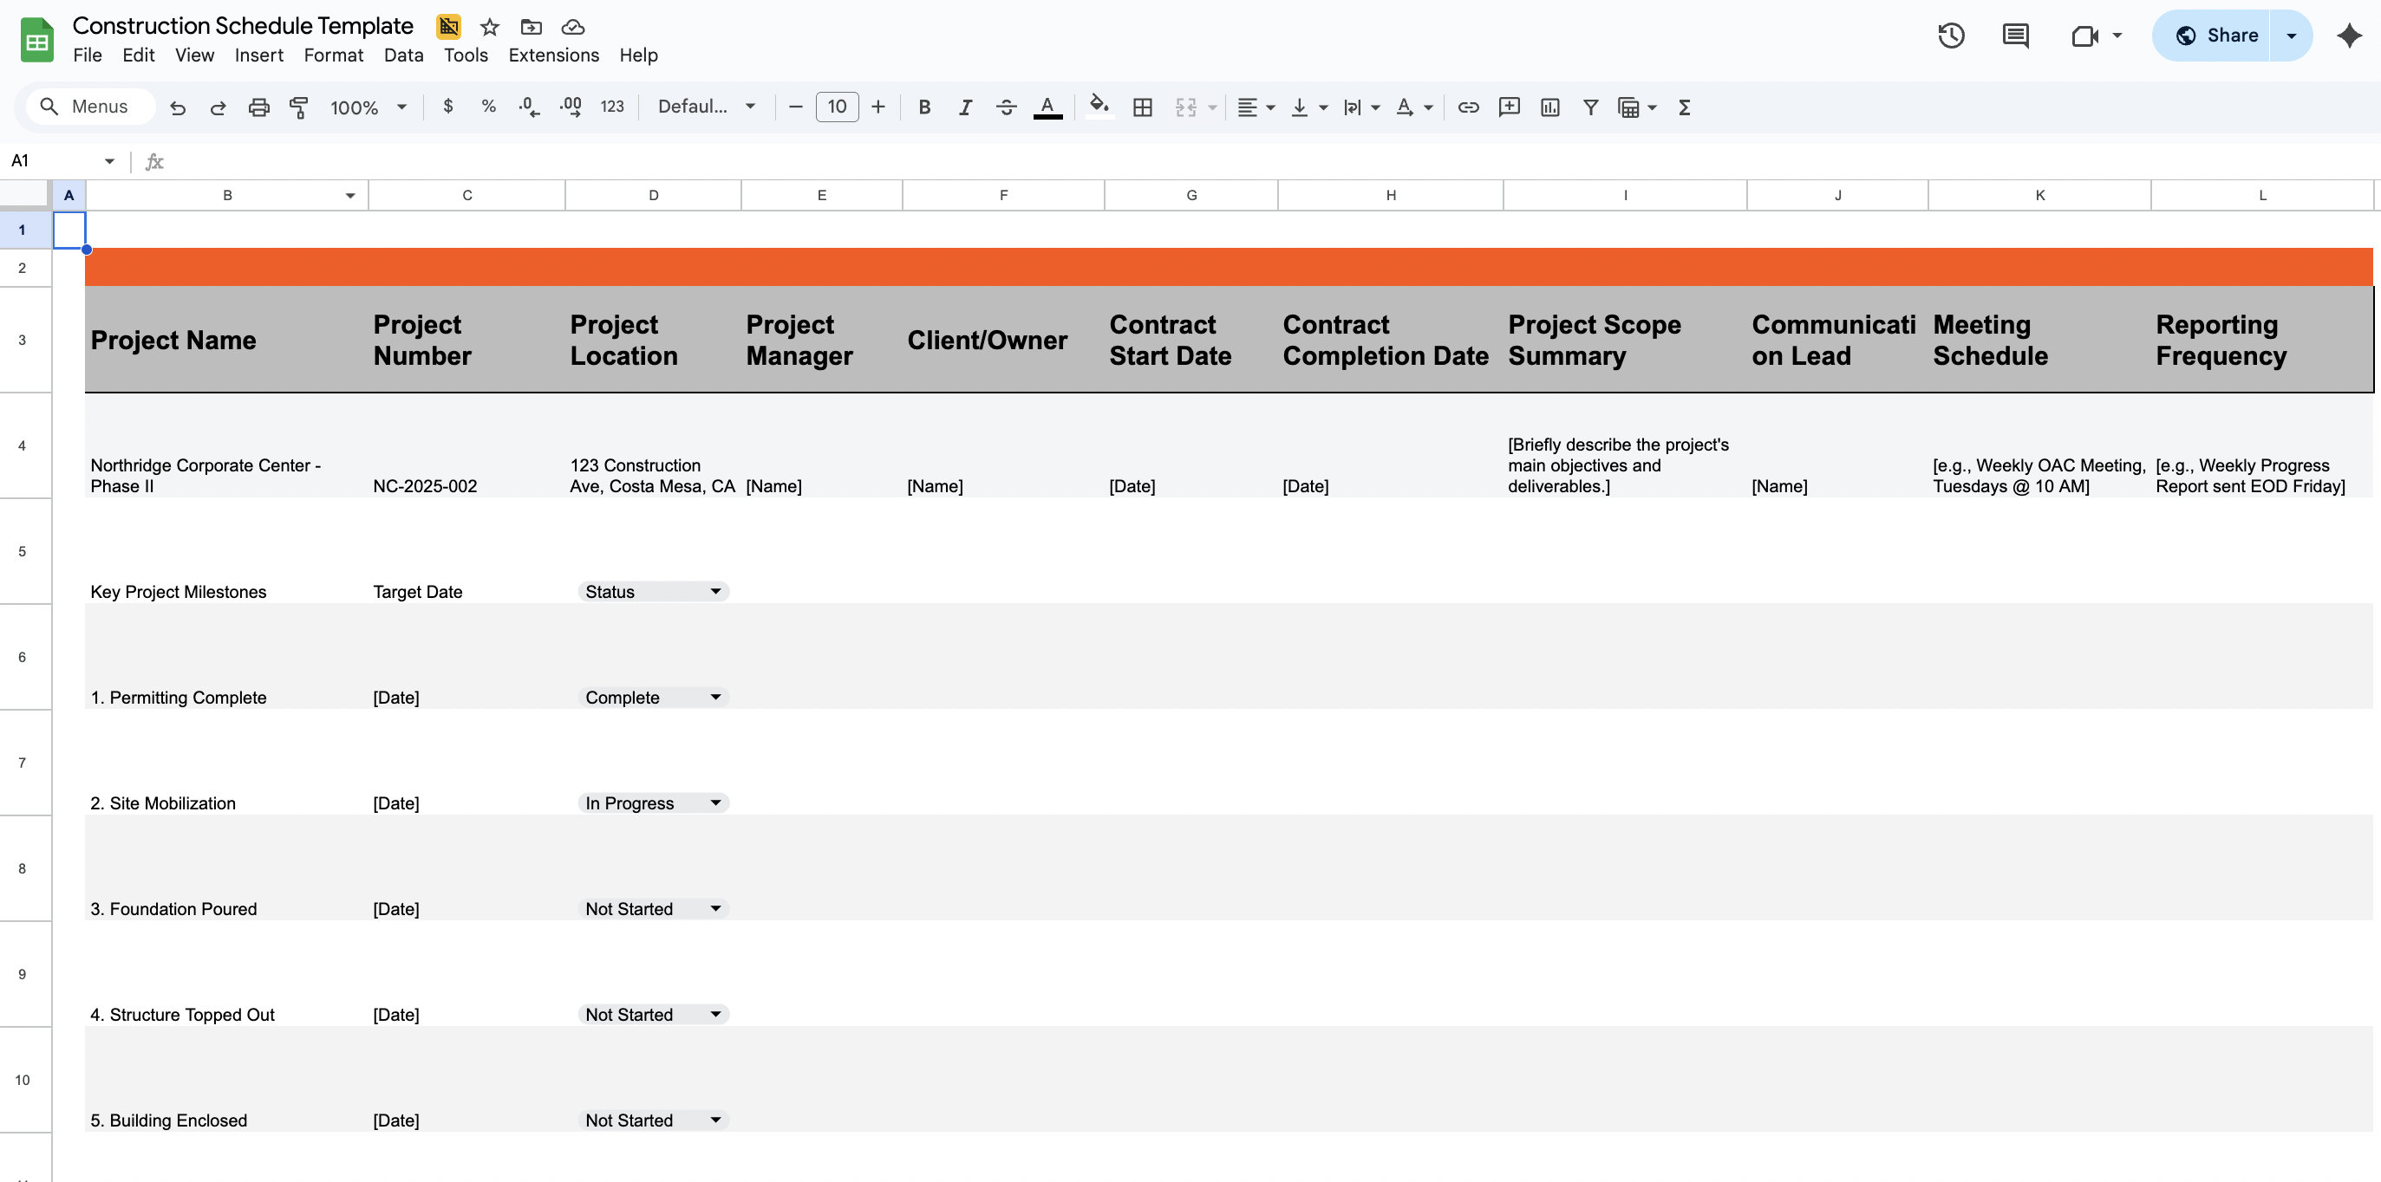The width and height of the screenshot is (2381, 1182).
Task: Open the In Progress status dropdown
Action: (714, 803)
